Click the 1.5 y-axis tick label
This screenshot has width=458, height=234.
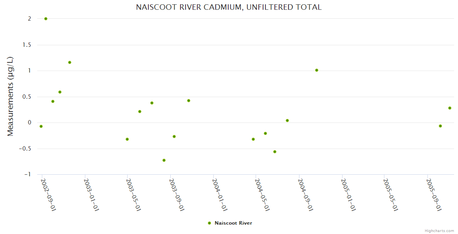(x=26, y=45)
